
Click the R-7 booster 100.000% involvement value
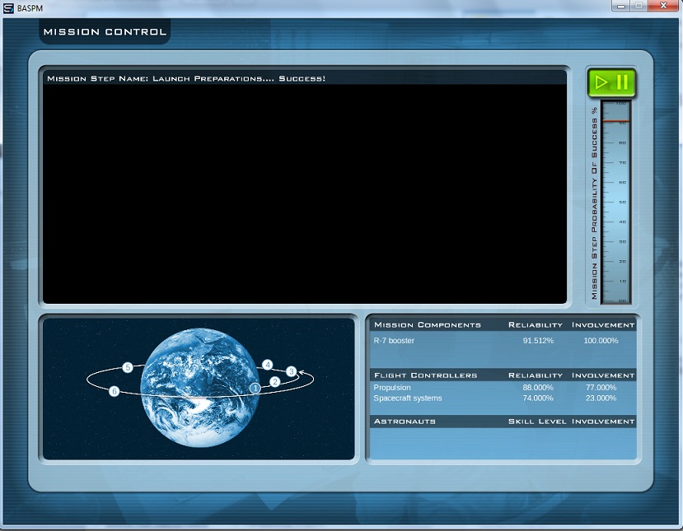point(601,341)
